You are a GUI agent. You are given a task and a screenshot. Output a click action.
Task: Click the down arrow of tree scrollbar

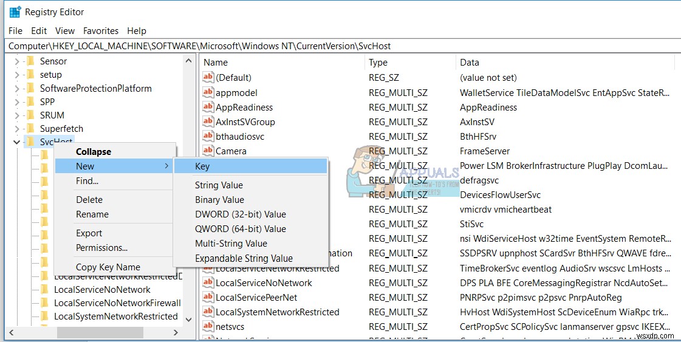click(x=188, y=320)
